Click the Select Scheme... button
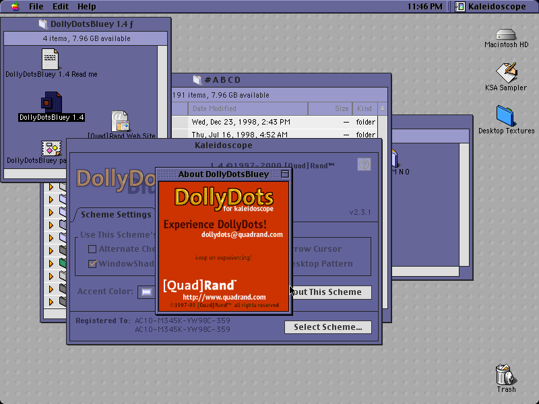This screenshot has height=404, width=539. click(328, 327)
